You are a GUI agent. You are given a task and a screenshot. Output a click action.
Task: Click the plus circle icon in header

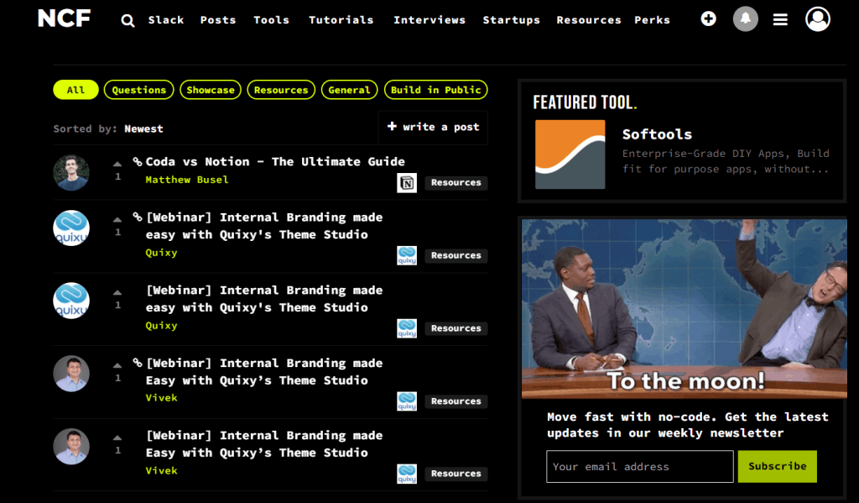[x=708, y=18]
